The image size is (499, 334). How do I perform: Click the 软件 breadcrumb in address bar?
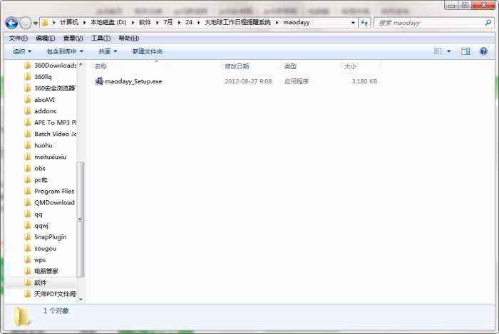[145, 22]
